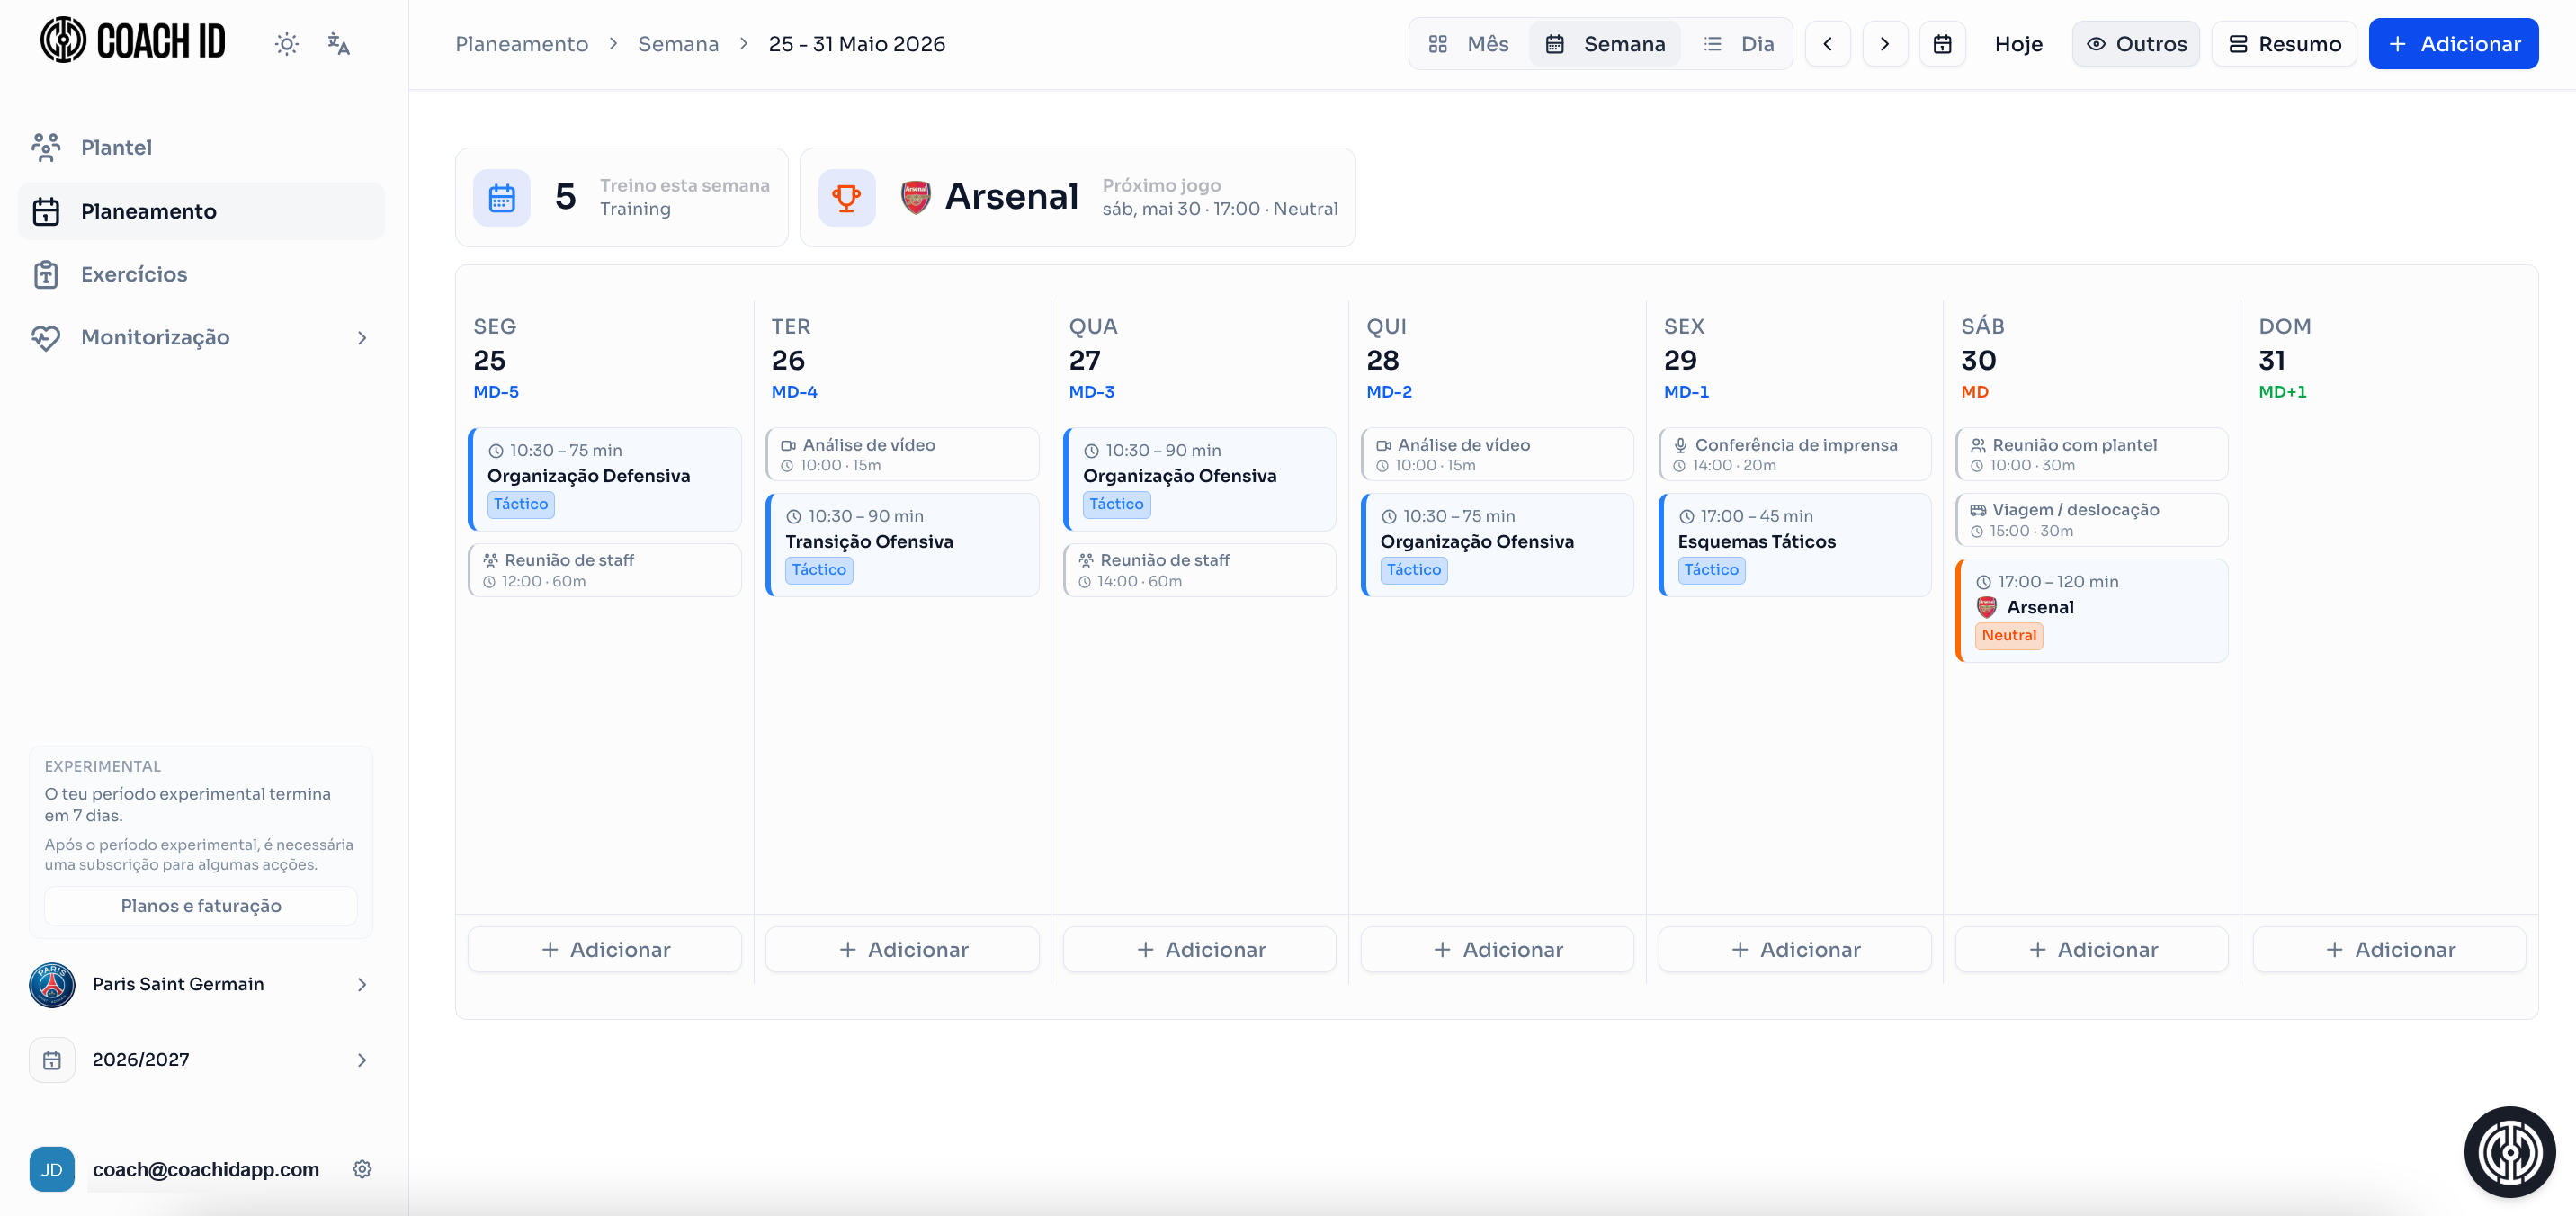Open Organização Defensiva session on Monday
The height and width of the screenshot is (1216, 2576).
(605, 479)
